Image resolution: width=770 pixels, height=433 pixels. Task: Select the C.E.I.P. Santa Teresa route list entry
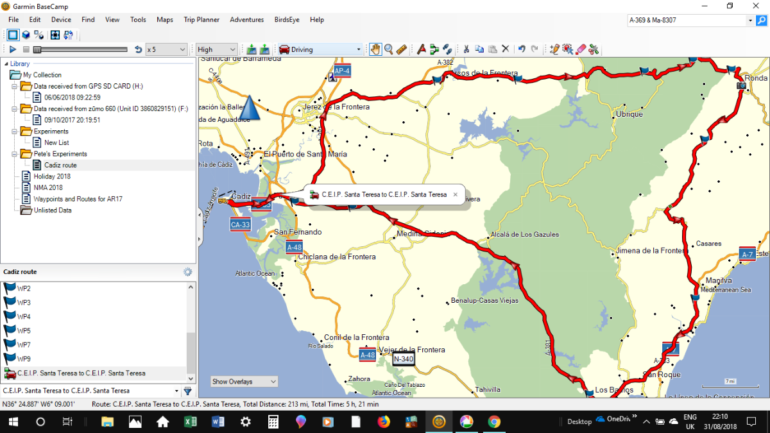[81, 373]
